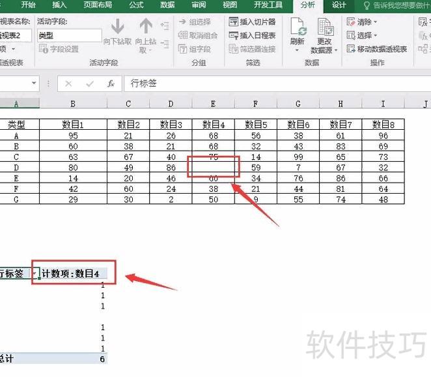Open the View (视图) tab
The height and width of the screenshot is (377, 431).
(x=230, y=5)
